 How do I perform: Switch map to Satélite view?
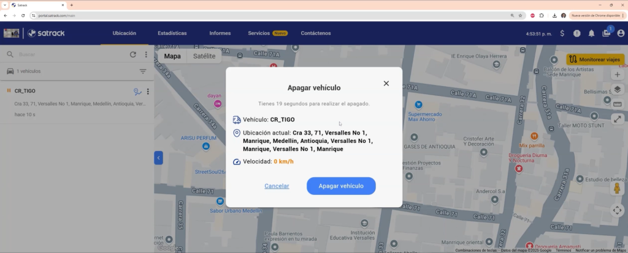pos(204,56)
